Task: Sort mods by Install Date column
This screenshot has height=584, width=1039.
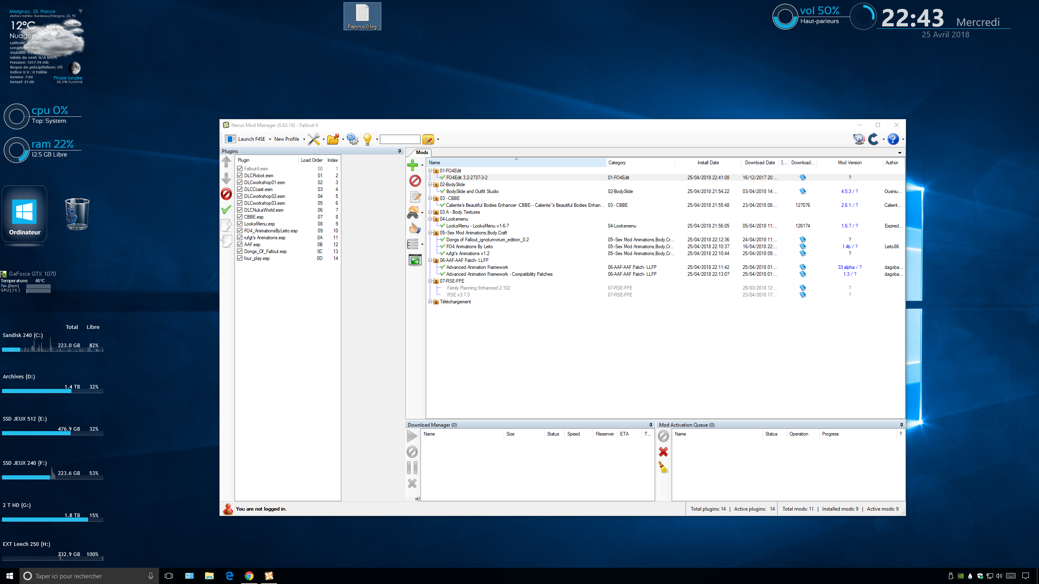Action: click(708, 163)
